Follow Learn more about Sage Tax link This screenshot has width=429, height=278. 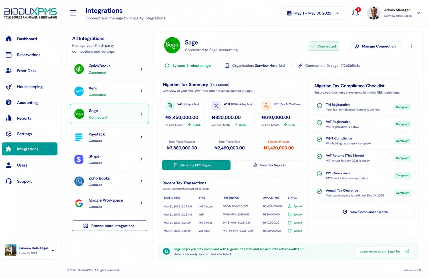pos(384,251)
